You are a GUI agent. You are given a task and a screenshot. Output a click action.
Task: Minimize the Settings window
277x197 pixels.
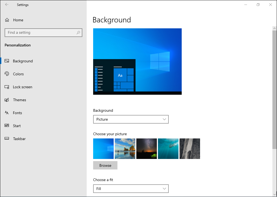point(246,5)
